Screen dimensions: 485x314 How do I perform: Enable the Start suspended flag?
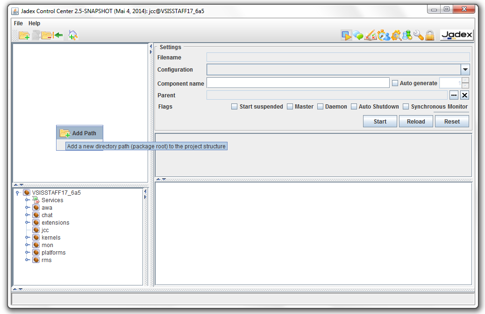coord(234,106)
